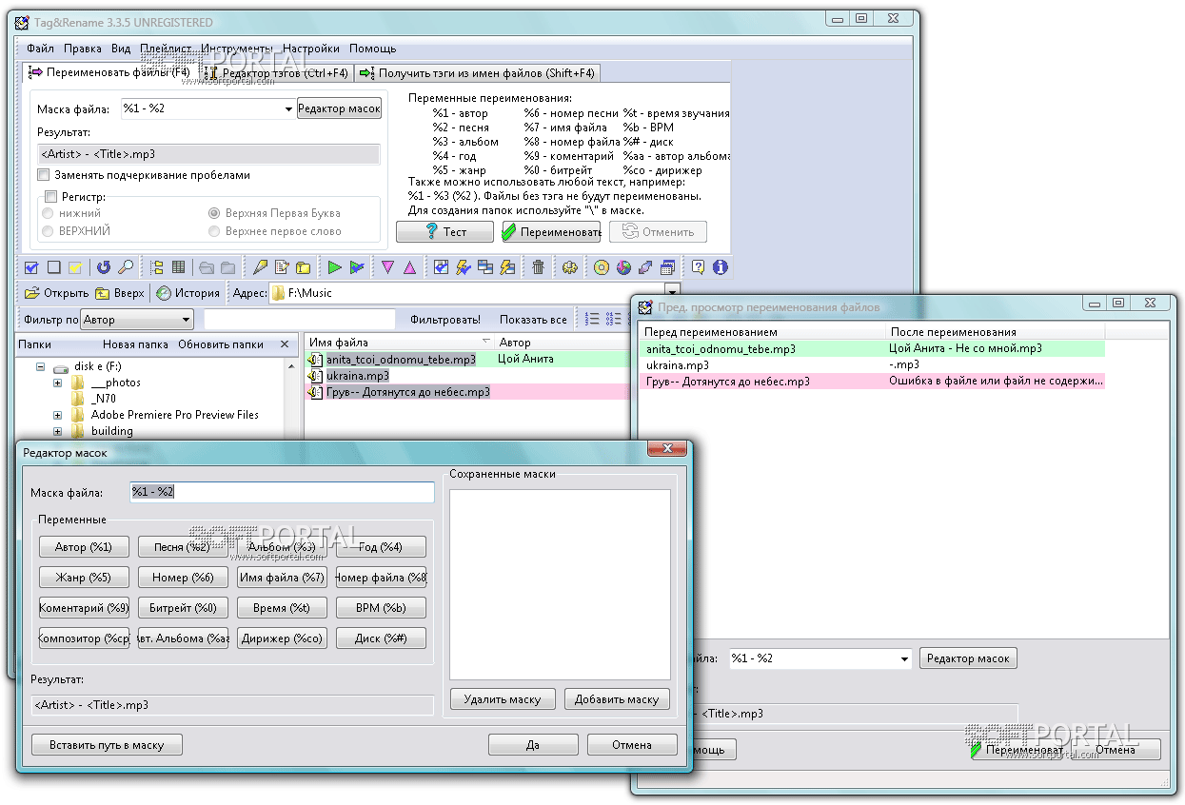
Task: Click Фильтровать! button
Action: coord(444,320)
